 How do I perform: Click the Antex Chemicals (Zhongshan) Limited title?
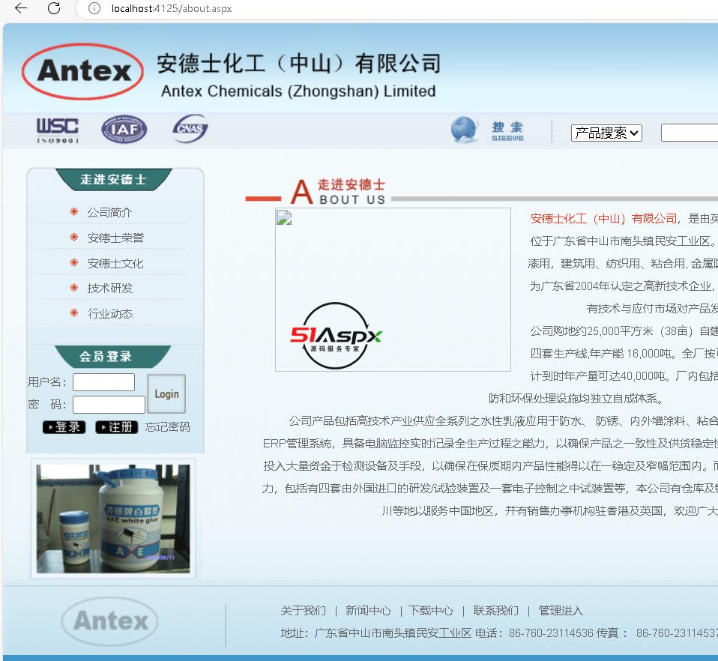click(298, 91)
